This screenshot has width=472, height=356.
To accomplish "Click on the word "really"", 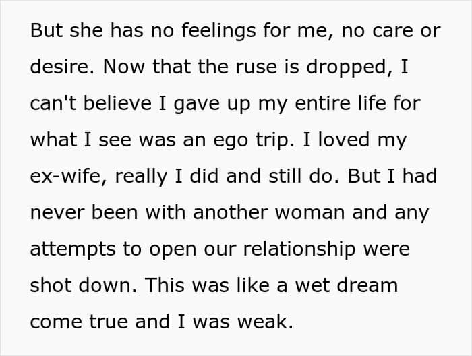I will pos(142,175).
